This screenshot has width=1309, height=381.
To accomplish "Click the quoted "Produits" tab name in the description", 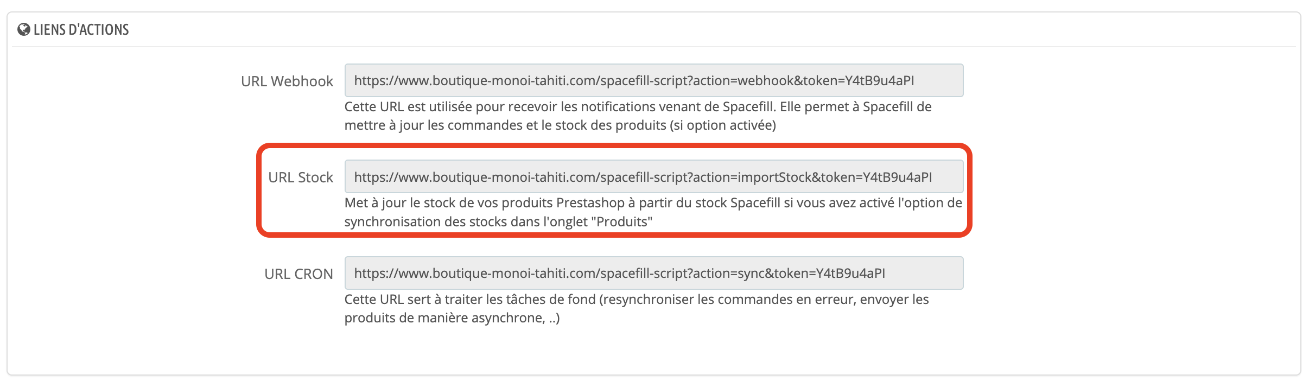I will [x=624, y=222].
